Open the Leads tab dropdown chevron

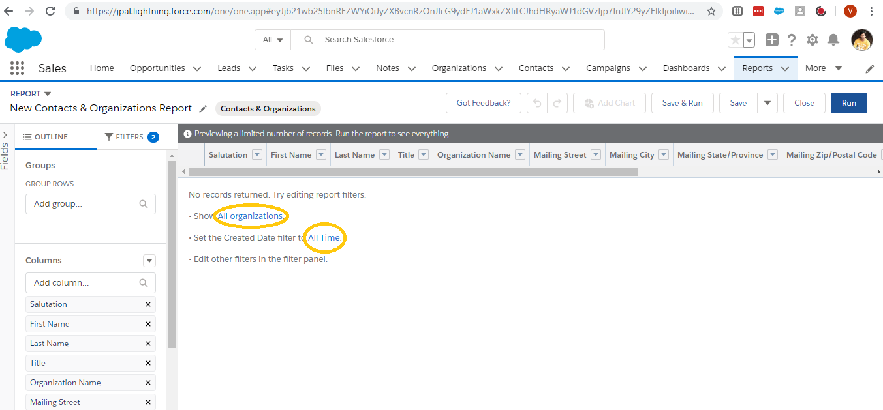(x=252, y=68)
